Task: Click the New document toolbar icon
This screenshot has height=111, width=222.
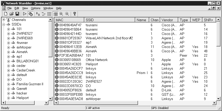Action: [x=6, y=14]
